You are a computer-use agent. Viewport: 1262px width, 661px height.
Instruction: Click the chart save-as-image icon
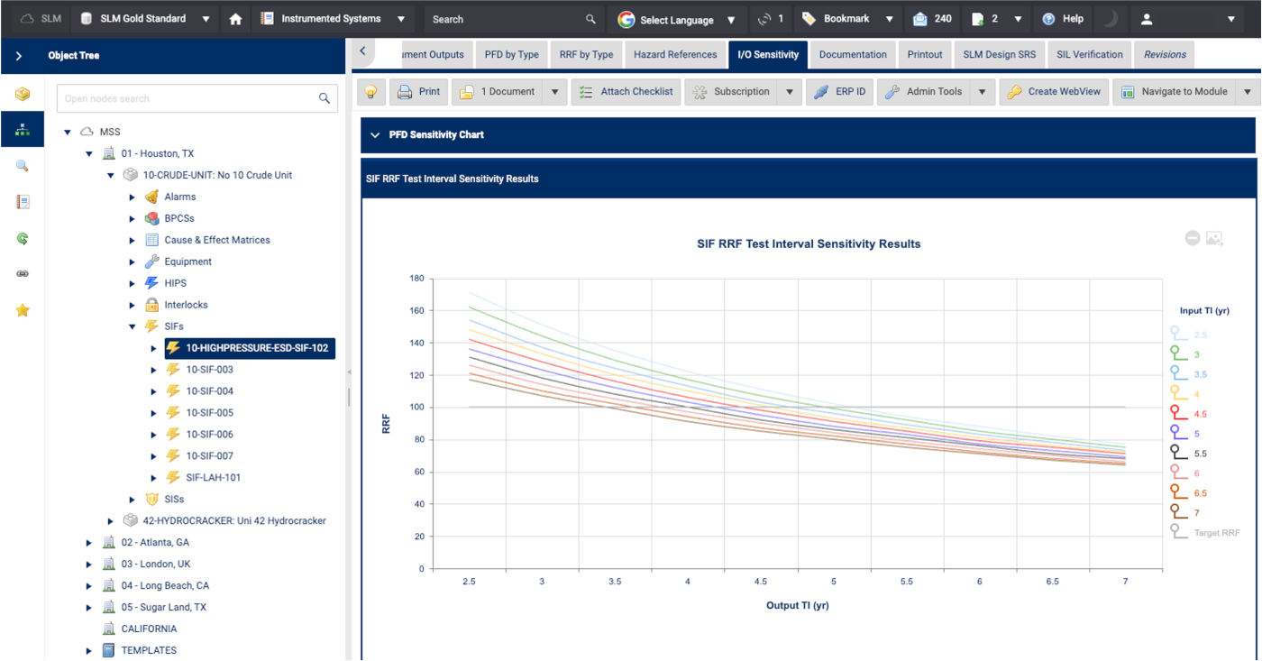(1214, 238)
